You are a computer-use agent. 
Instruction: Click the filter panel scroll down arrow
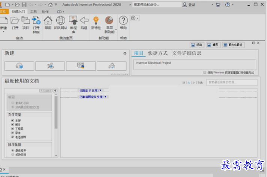[56, 155]
